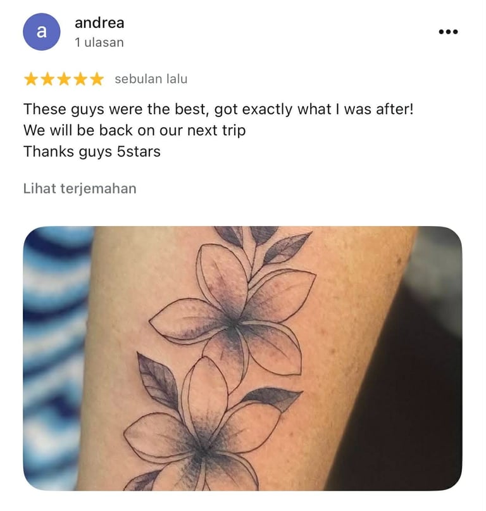Open the tattoo photo attached to review
This screenshot has height=511, width=486.
[x=242, y=358]
